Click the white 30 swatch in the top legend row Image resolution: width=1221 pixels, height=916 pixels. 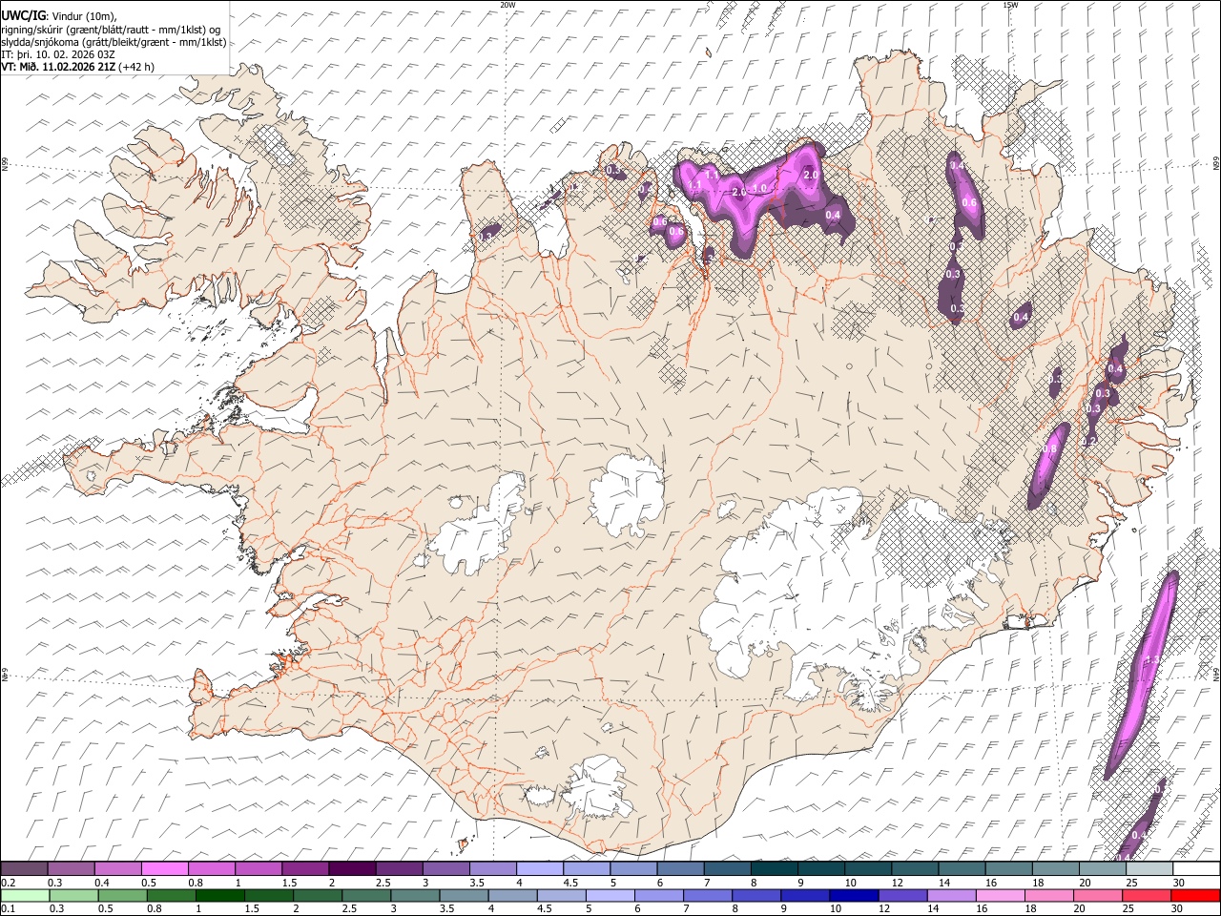pyautogui.click(x=1195, y=869)
